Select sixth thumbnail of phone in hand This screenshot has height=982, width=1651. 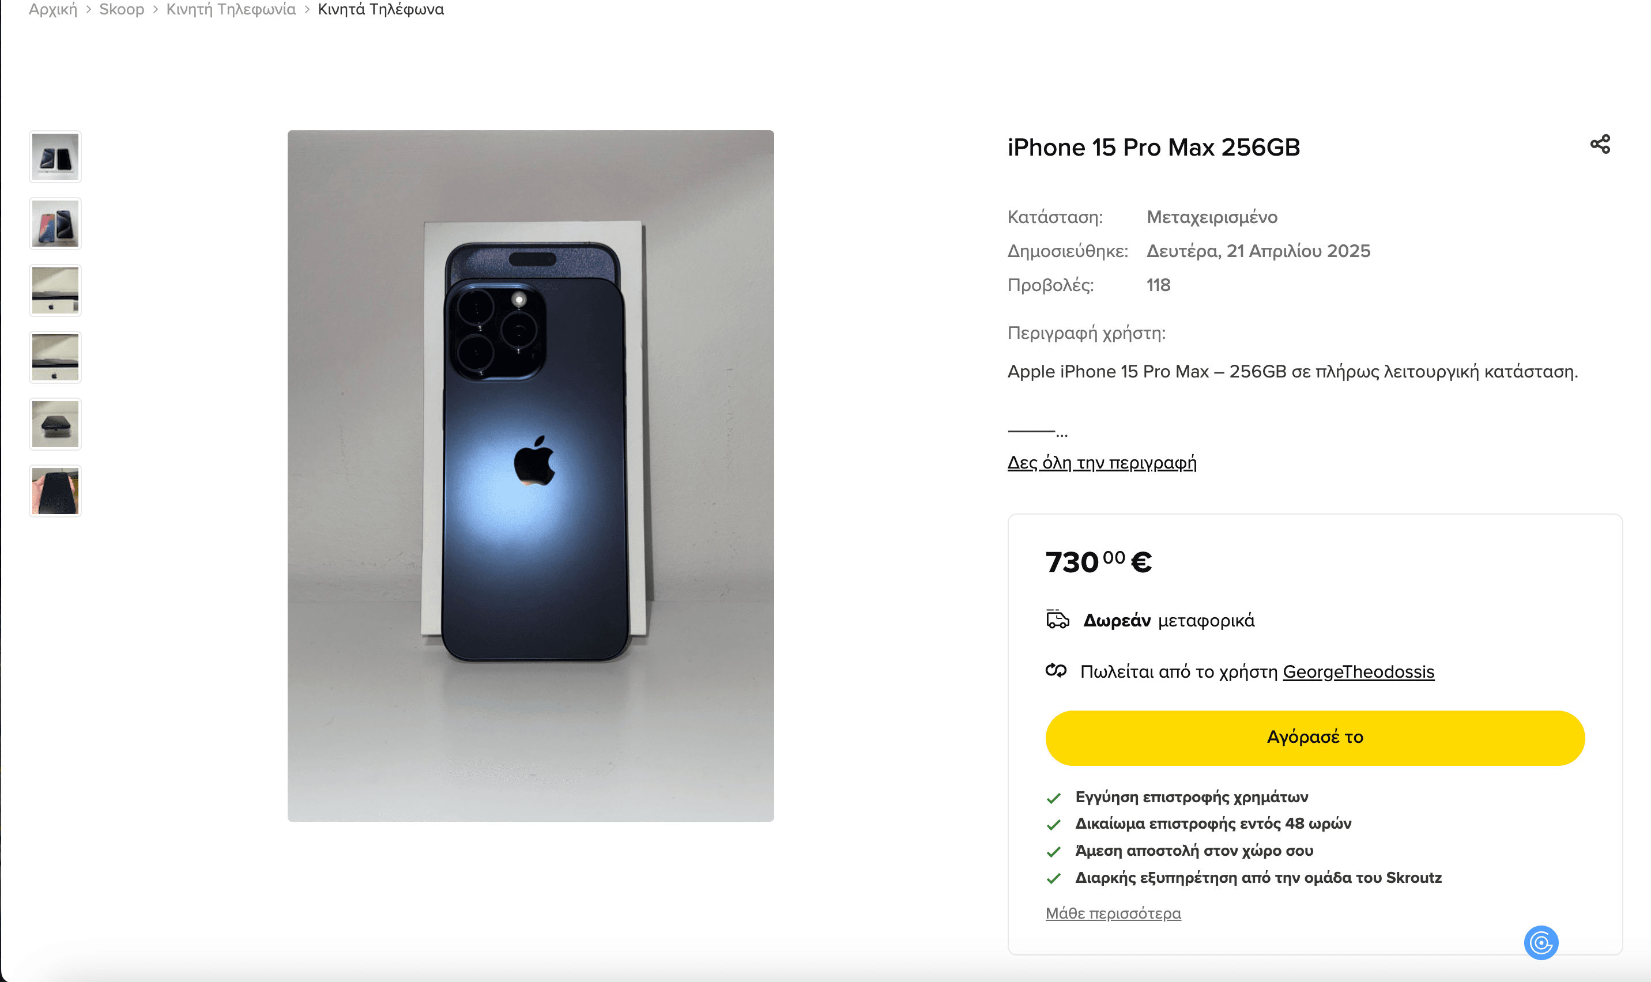click(x=55, y=491)
